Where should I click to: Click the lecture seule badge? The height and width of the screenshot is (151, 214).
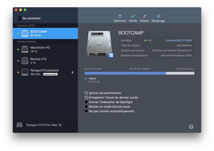[50, 74]
